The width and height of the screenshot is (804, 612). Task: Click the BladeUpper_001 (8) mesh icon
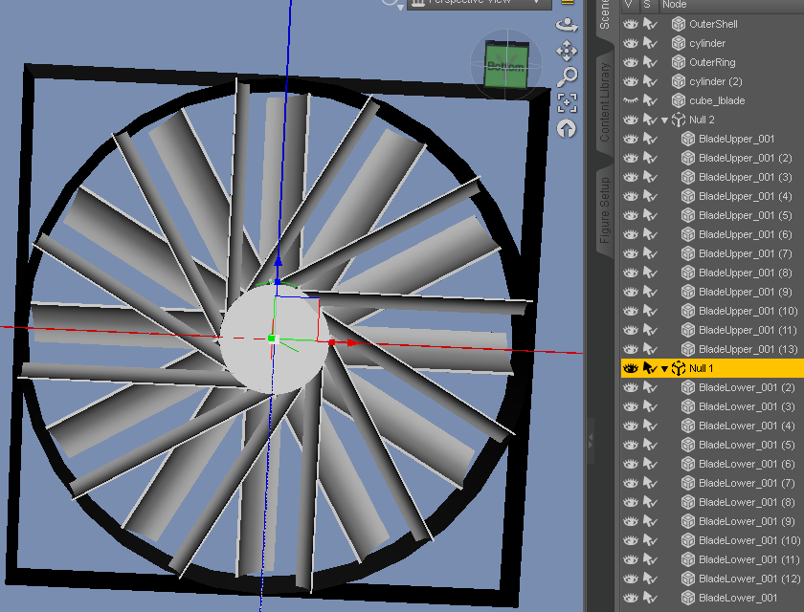tap(688, 273)
